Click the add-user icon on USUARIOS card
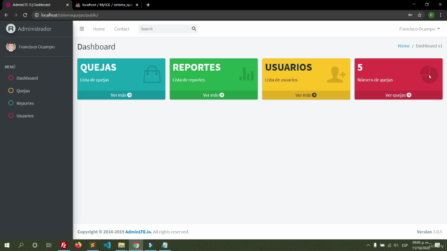This screenshot has width=447, height=251. coord(337,75)
